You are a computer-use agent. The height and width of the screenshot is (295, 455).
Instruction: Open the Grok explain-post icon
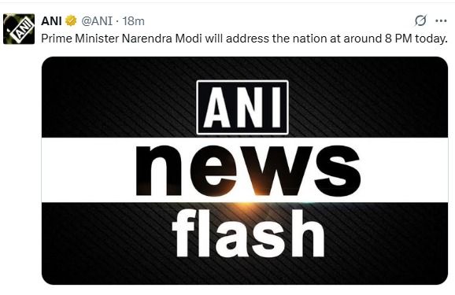420,20
